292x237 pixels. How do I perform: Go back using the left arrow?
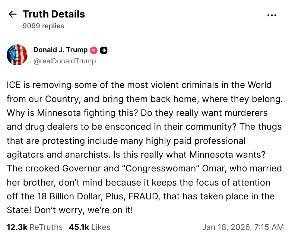point(13,15)
